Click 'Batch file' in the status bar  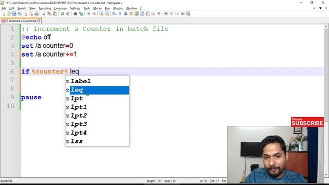(6, 181)
